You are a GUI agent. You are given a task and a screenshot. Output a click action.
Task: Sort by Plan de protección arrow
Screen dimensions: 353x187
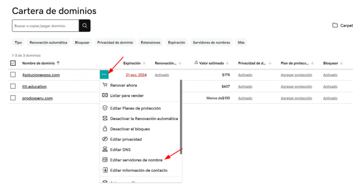312,63
